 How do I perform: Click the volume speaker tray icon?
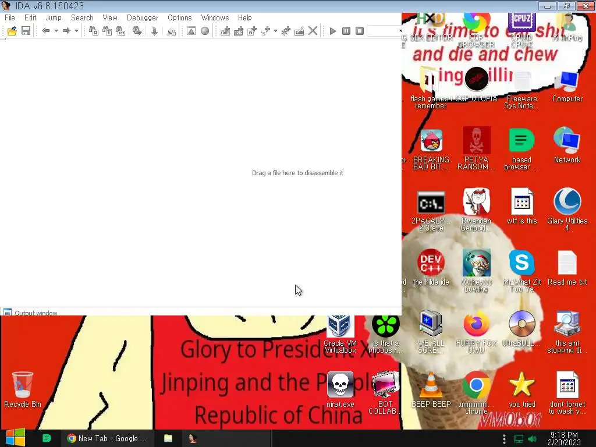pyautogui.click(x=532, y=439)
